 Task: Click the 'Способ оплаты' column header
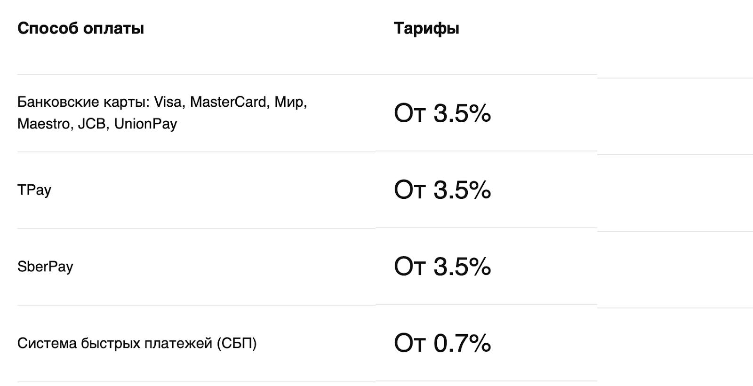(80, 29)
